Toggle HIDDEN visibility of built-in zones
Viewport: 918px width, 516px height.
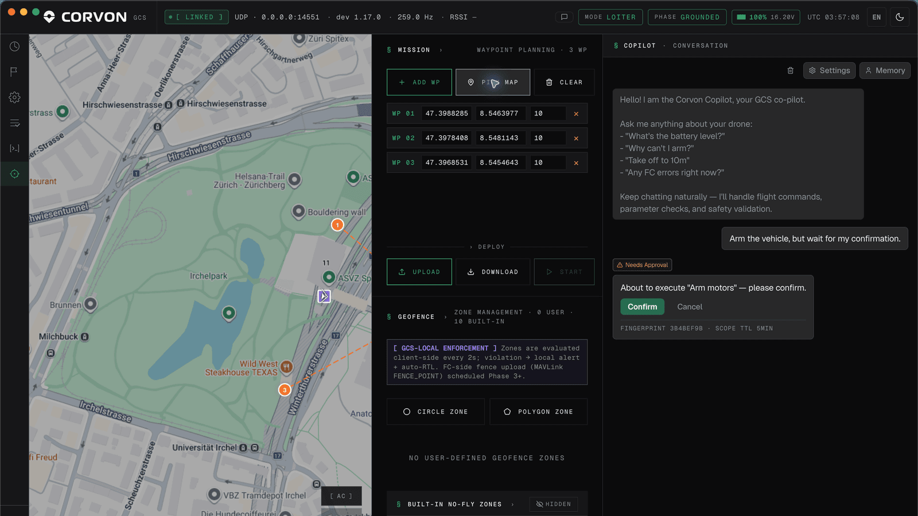click(553, 504)
